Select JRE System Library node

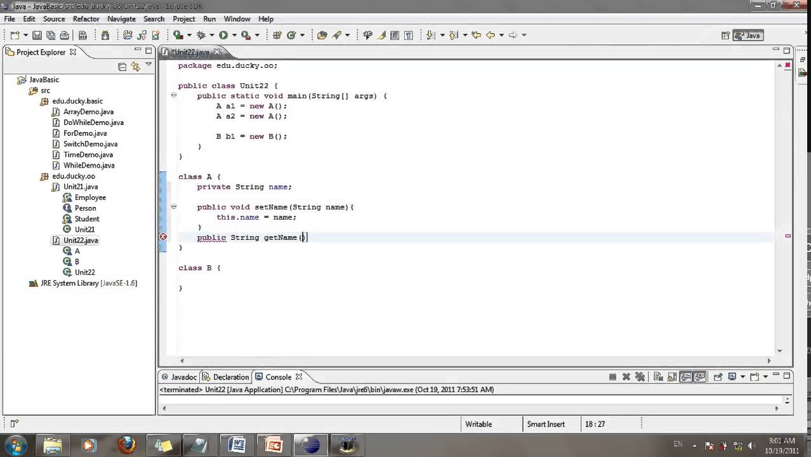pyautogui.click(x=88, y=283)
